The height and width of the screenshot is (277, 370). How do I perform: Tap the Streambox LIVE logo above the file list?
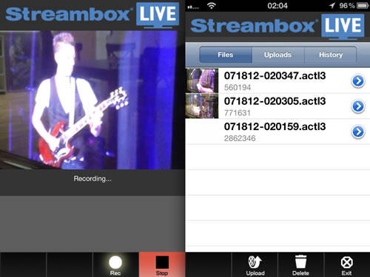point(277,26)
